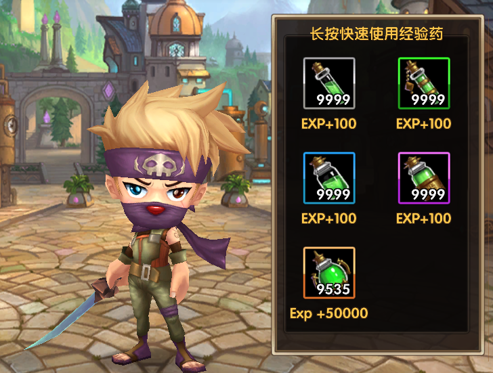Click EXP+100 label under purple-framed potion
This screenshot has width=493, height=373.
[423, 219]
